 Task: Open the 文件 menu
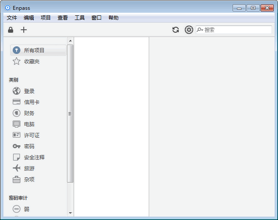point(12,18)
